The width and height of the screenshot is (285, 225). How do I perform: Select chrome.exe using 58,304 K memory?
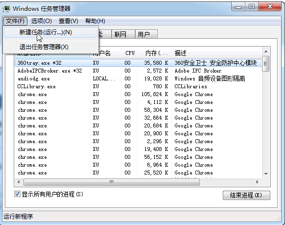coord(138,110)
